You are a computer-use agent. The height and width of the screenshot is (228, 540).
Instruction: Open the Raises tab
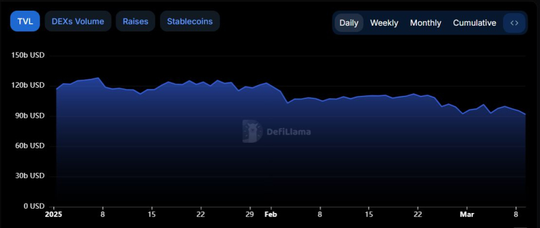(x=136, y=21)
